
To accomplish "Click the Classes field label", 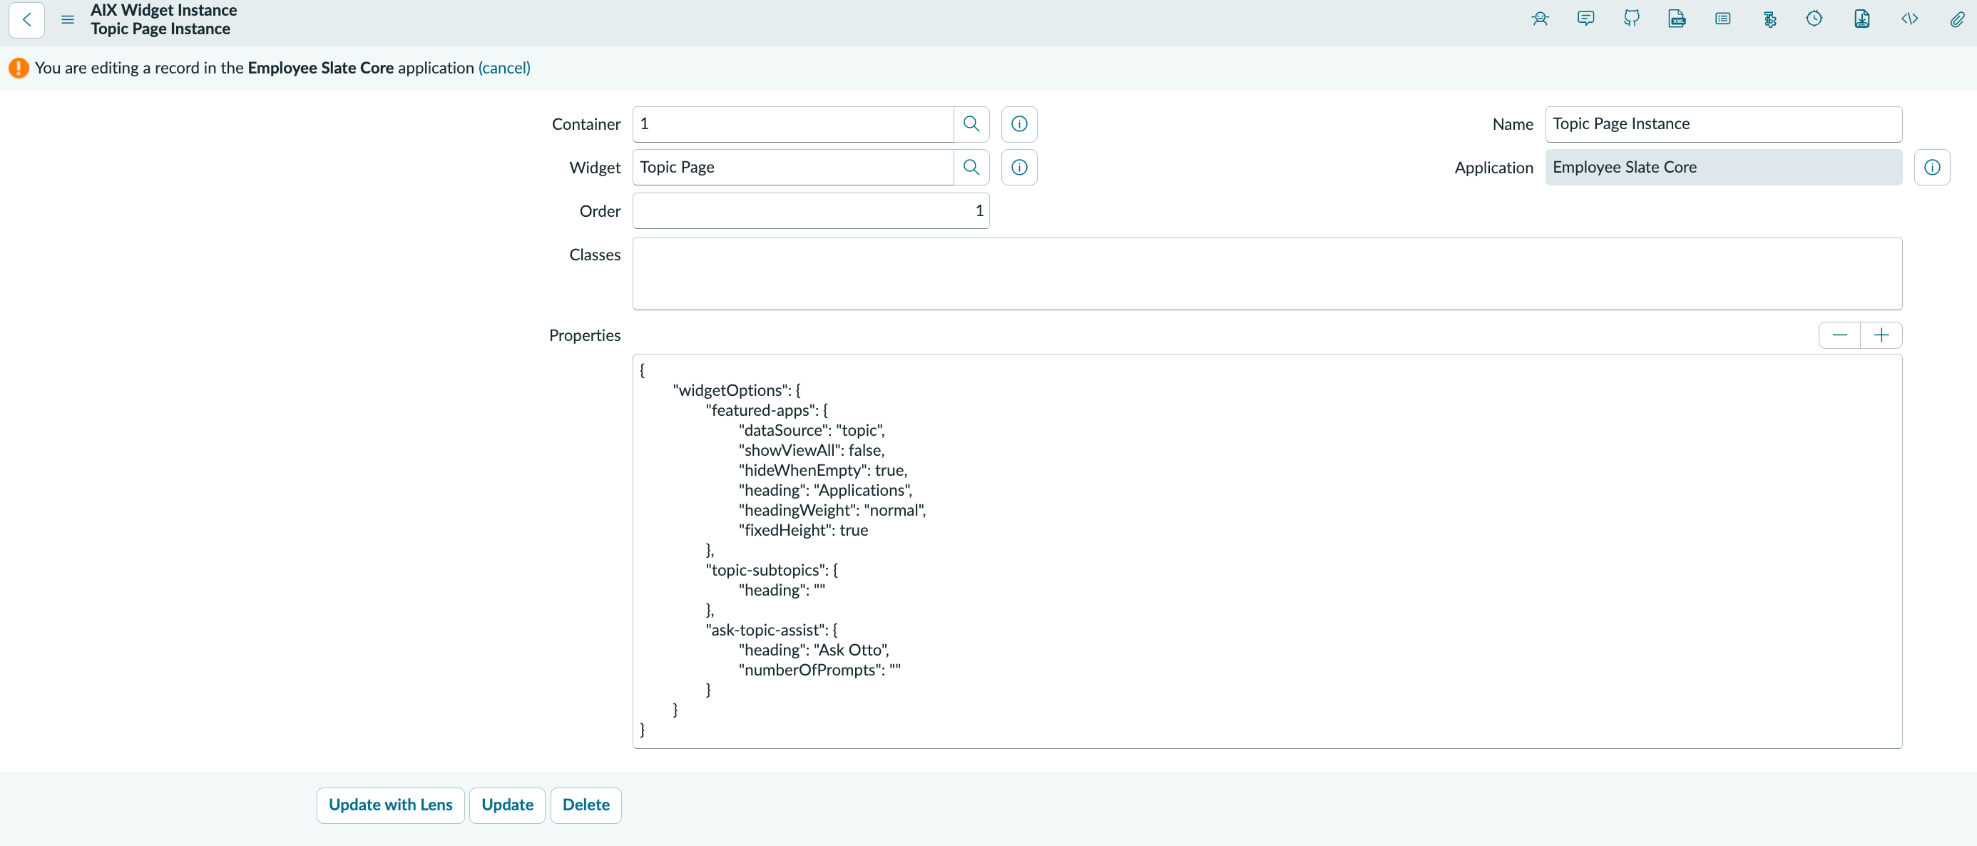I will (594, 255).
